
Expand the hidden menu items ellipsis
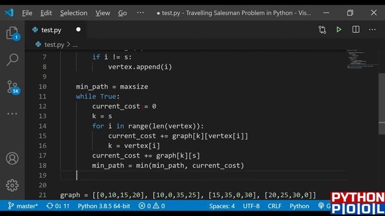point(140,13)
